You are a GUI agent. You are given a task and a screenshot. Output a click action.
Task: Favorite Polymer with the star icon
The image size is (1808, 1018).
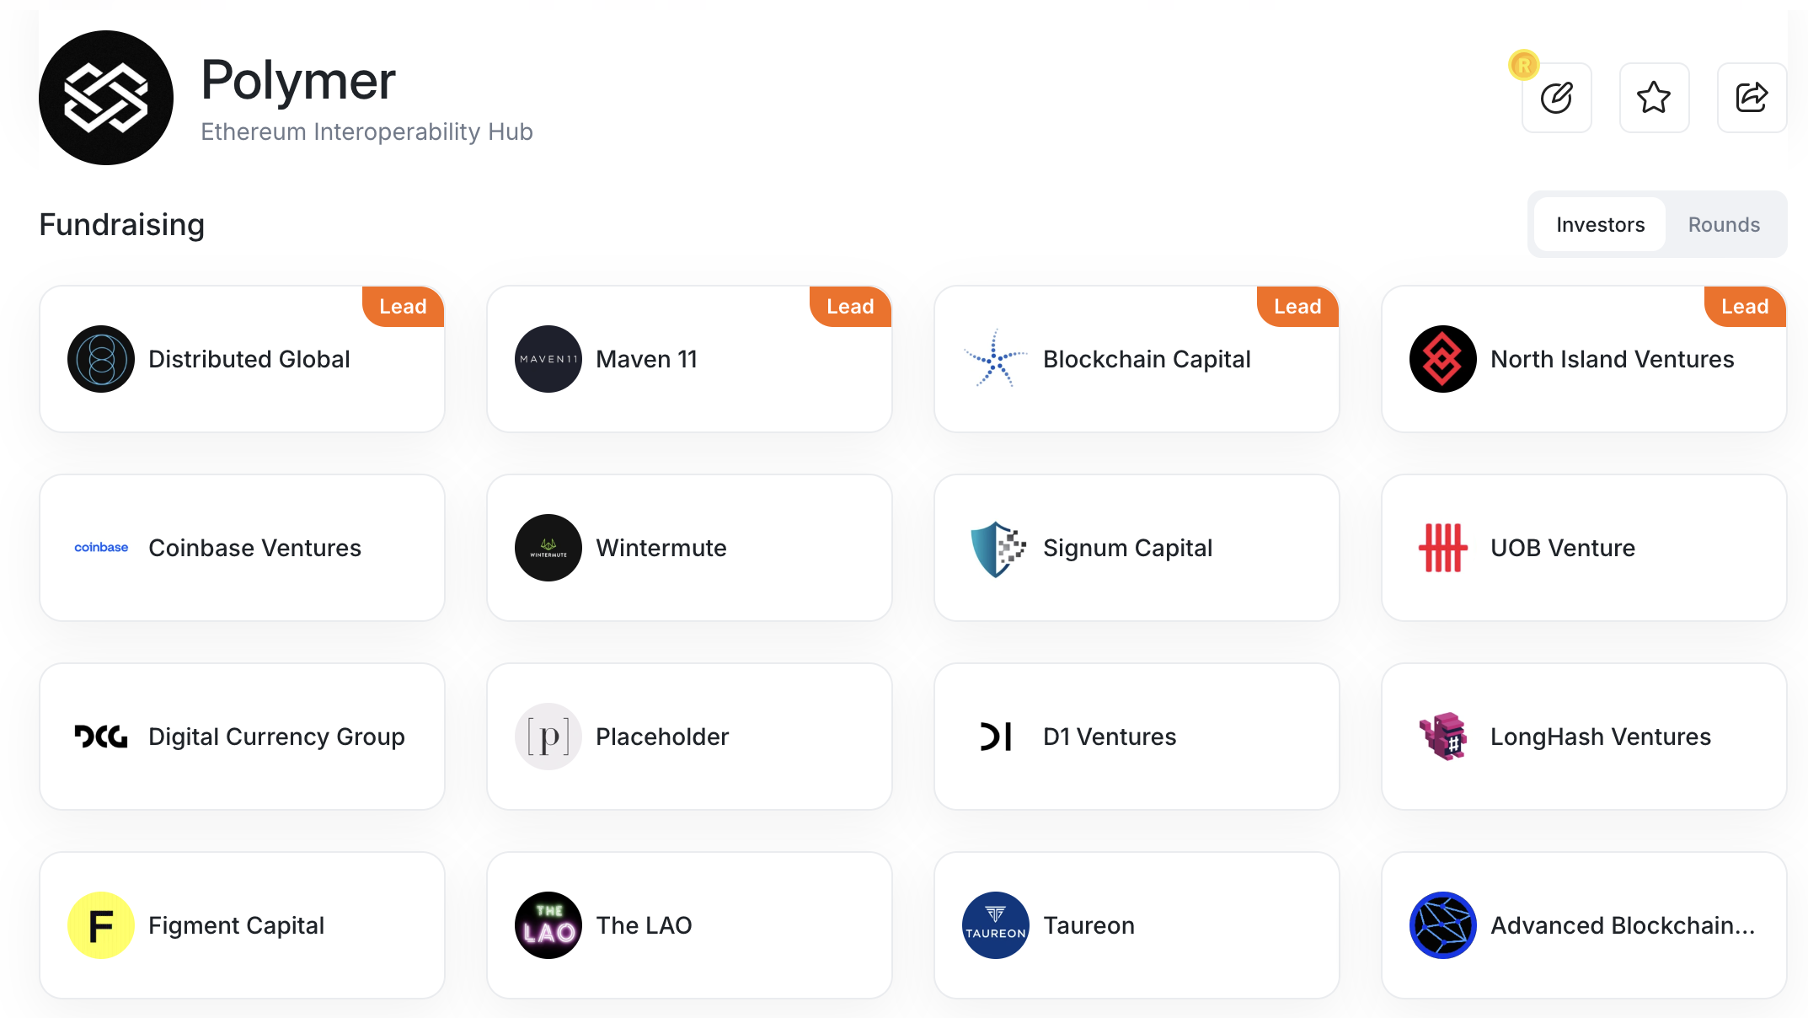pos(1654,98)
